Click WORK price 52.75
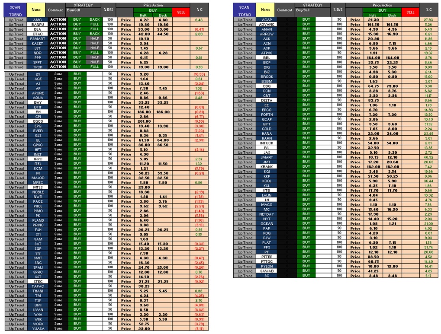The width and height of the screenshot is (441, 334). pos(144,324)
